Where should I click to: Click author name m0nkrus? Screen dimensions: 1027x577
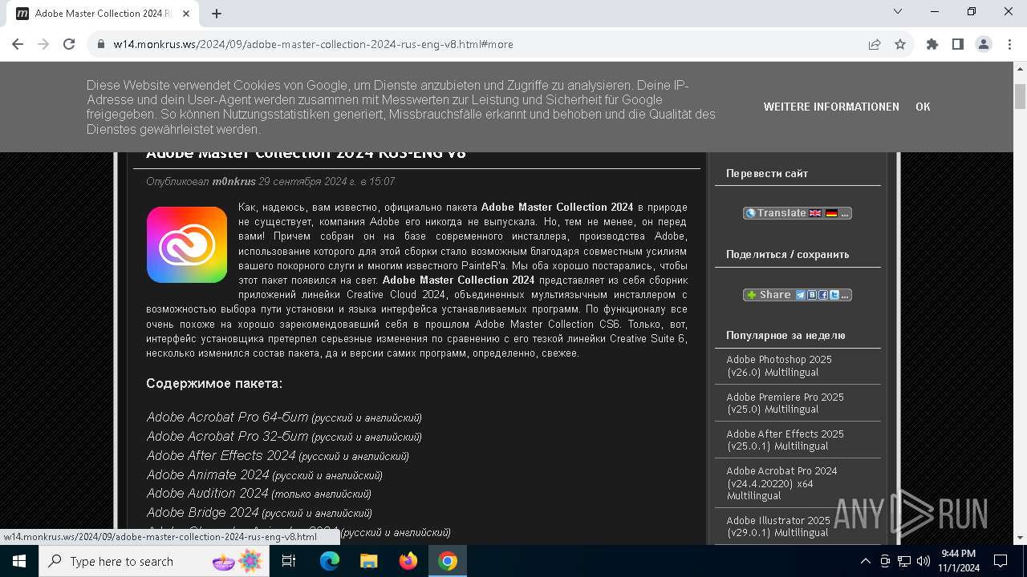pos(233,182)
